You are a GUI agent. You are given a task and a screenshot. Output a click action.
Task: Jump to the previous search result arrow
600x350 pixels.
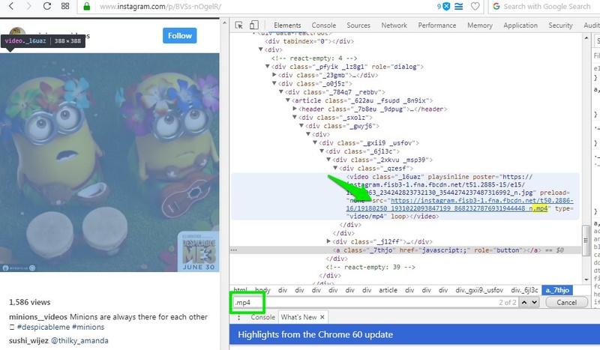523,301
